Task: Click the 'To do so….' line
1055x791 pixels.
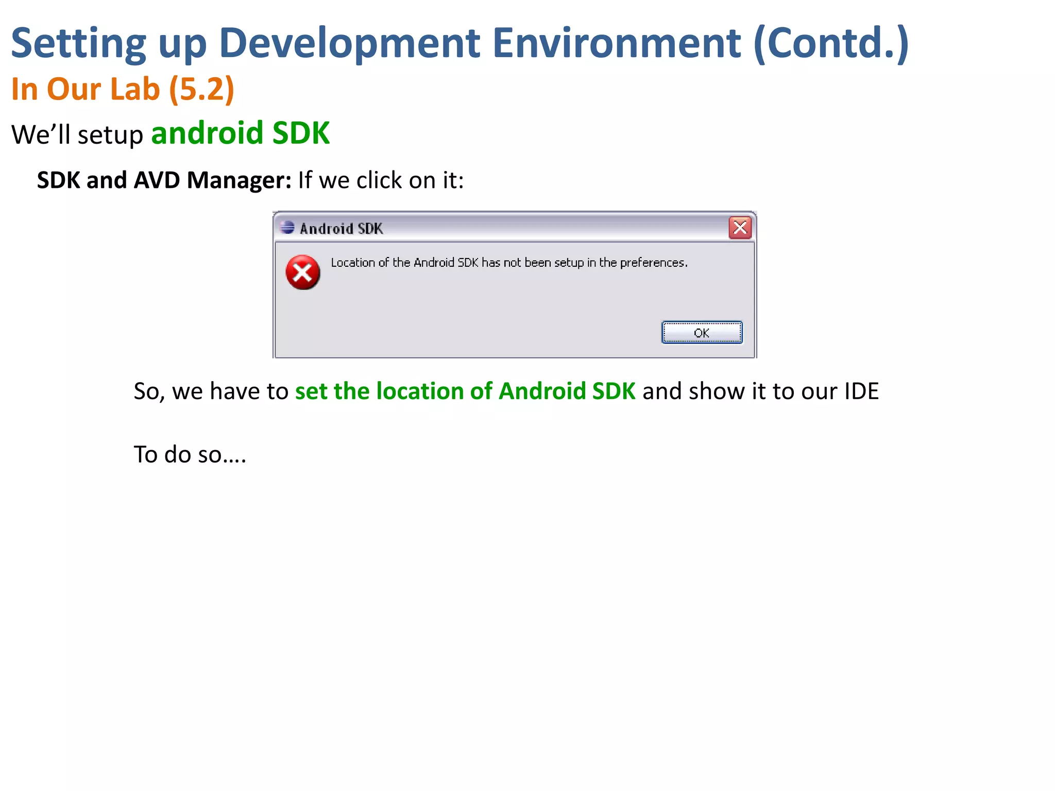Action: coord(190,454)
